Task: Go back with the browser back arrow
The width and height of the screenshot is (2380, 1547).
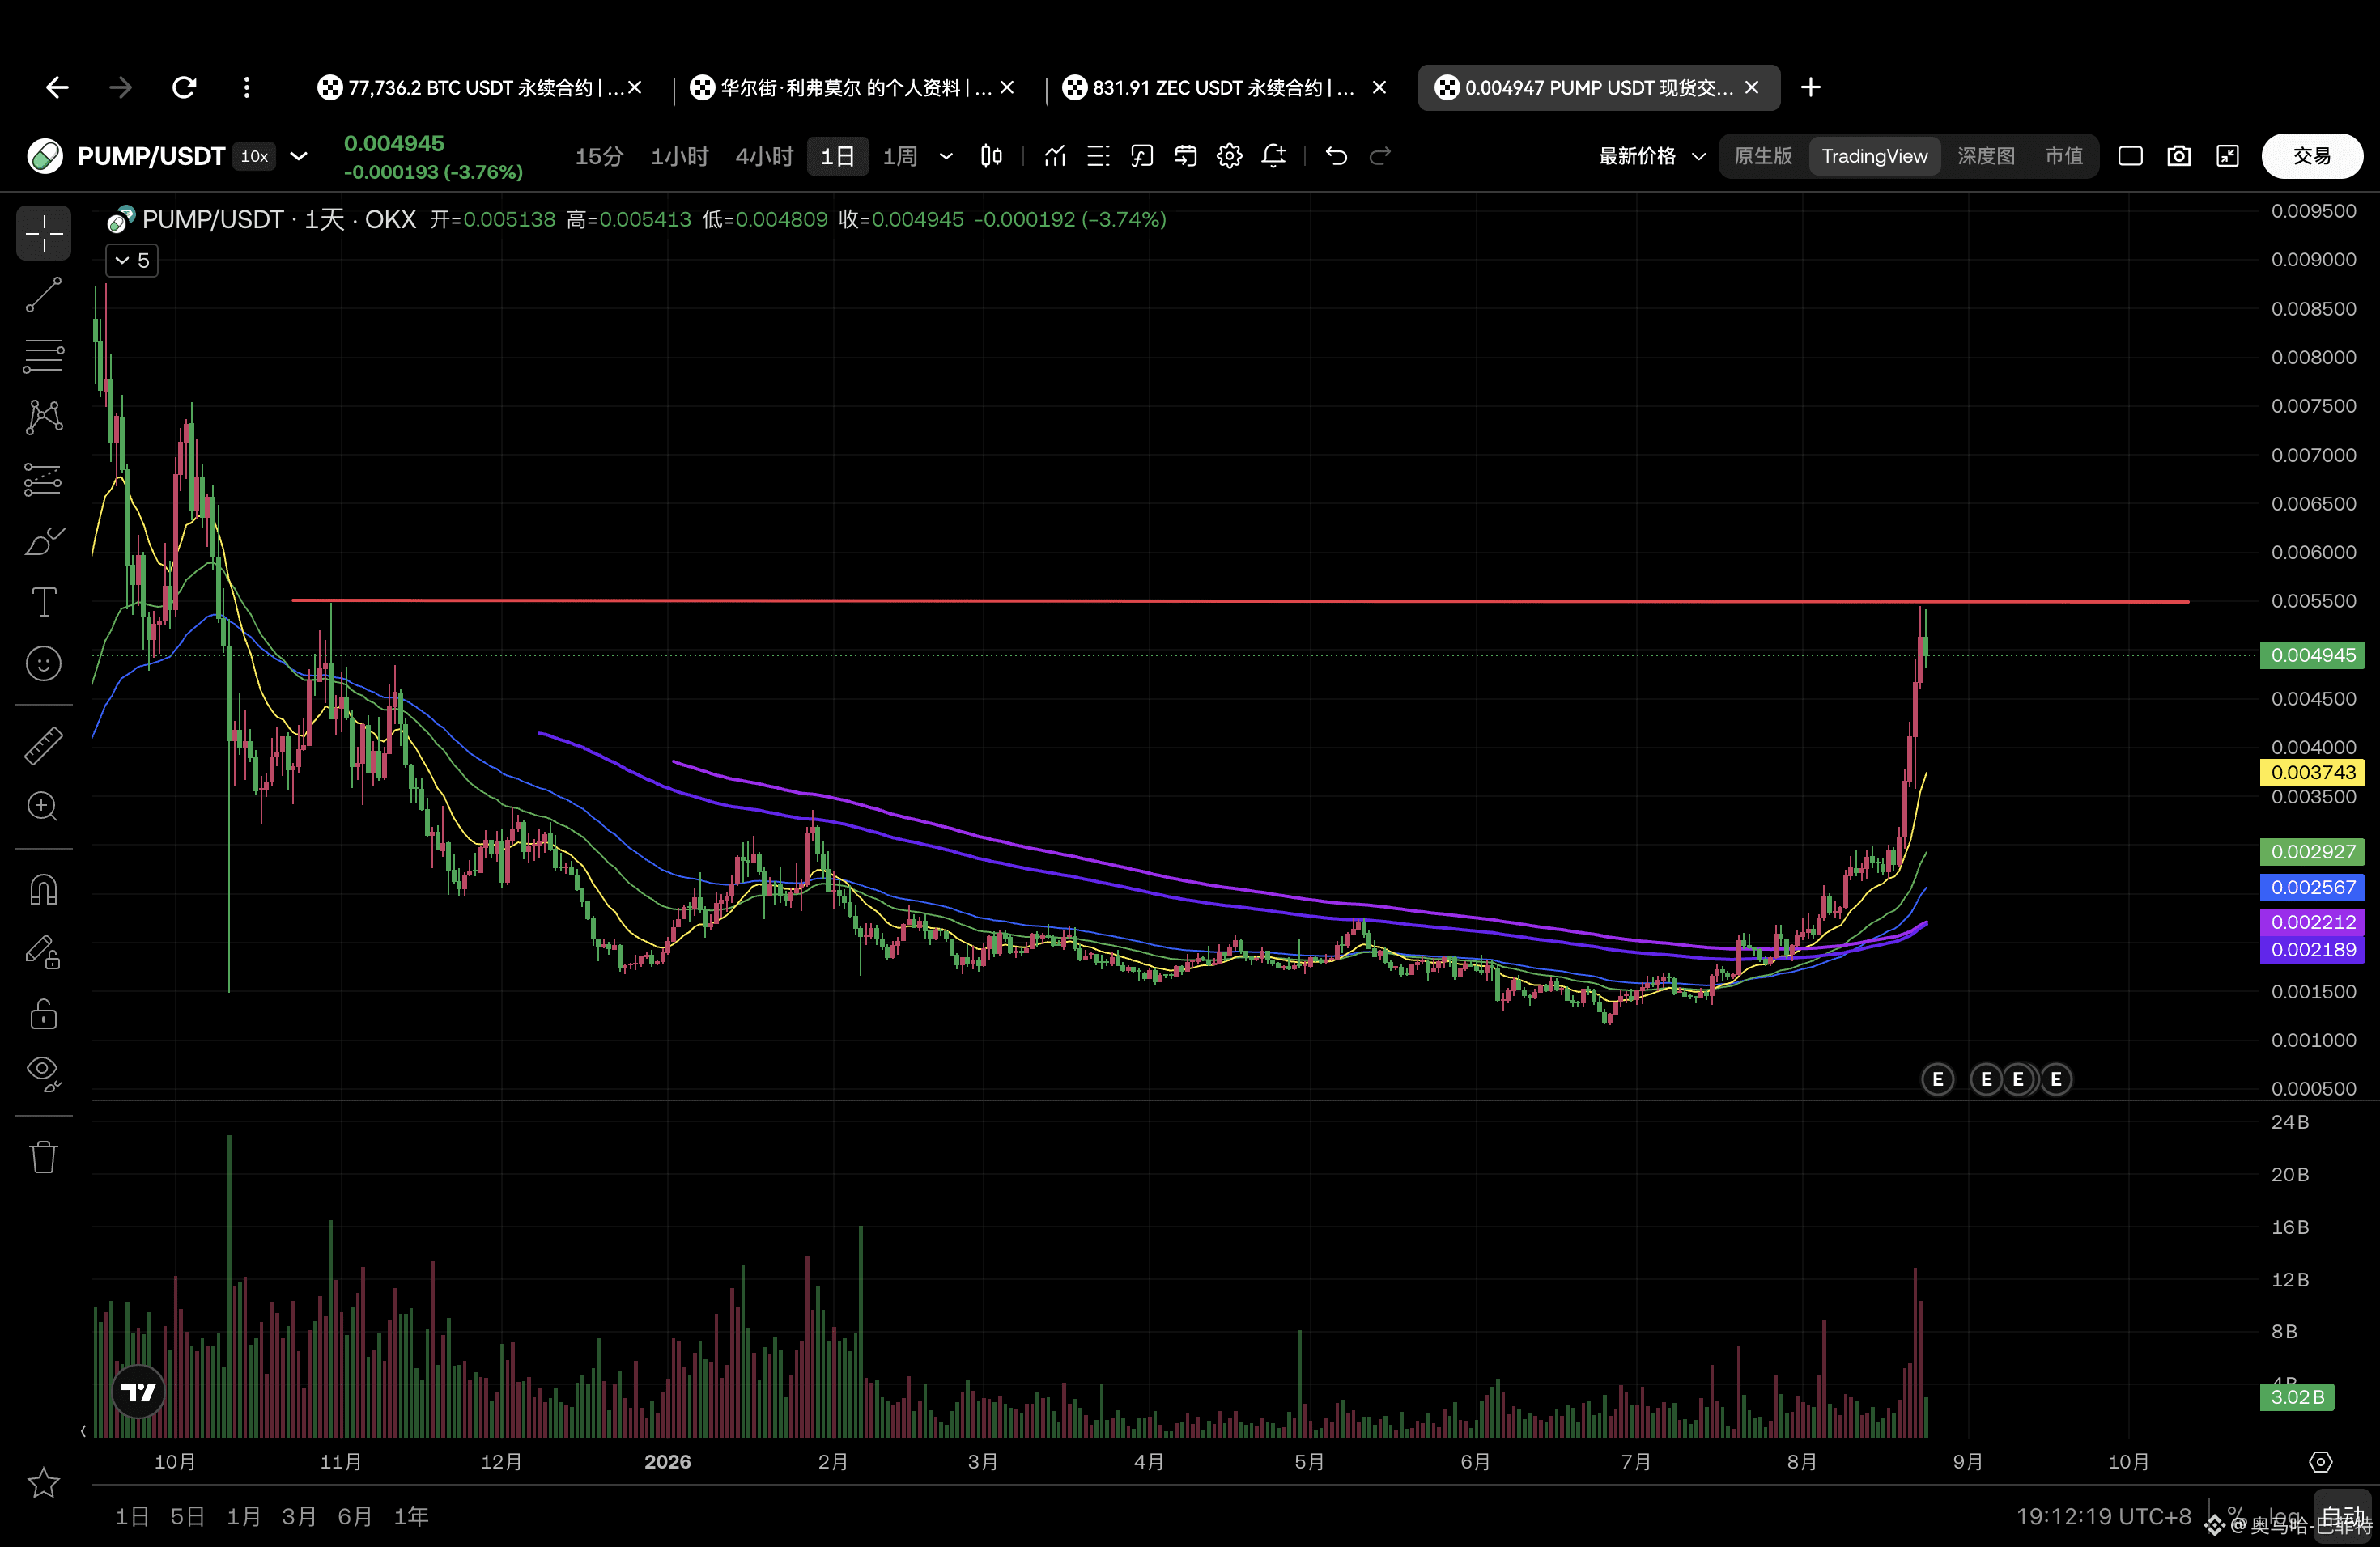Action: pos(57,88)
